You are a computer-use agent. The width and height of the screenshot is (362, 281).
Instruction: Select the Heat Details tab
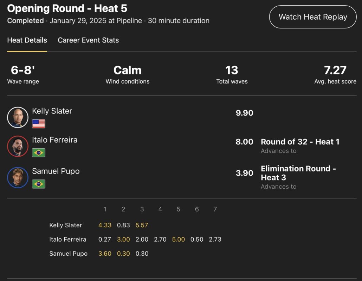click(x=27, y=40)
